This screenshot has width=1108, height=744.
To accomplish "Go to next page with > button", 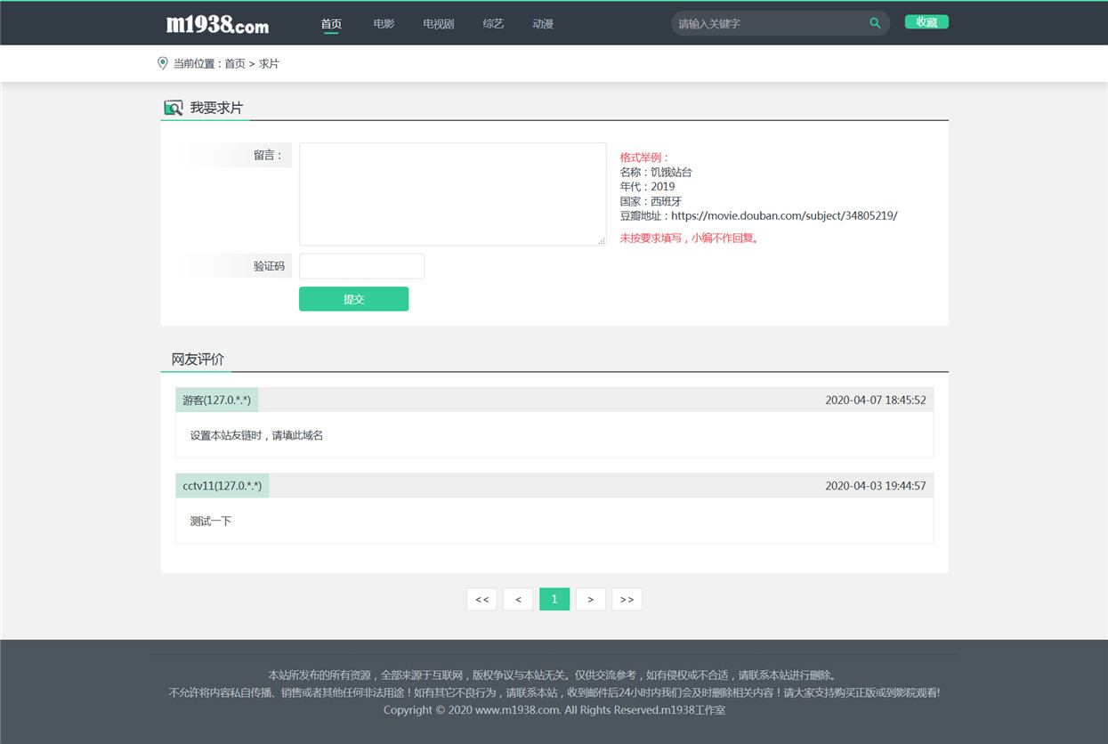I will click(x=591, y=599).
